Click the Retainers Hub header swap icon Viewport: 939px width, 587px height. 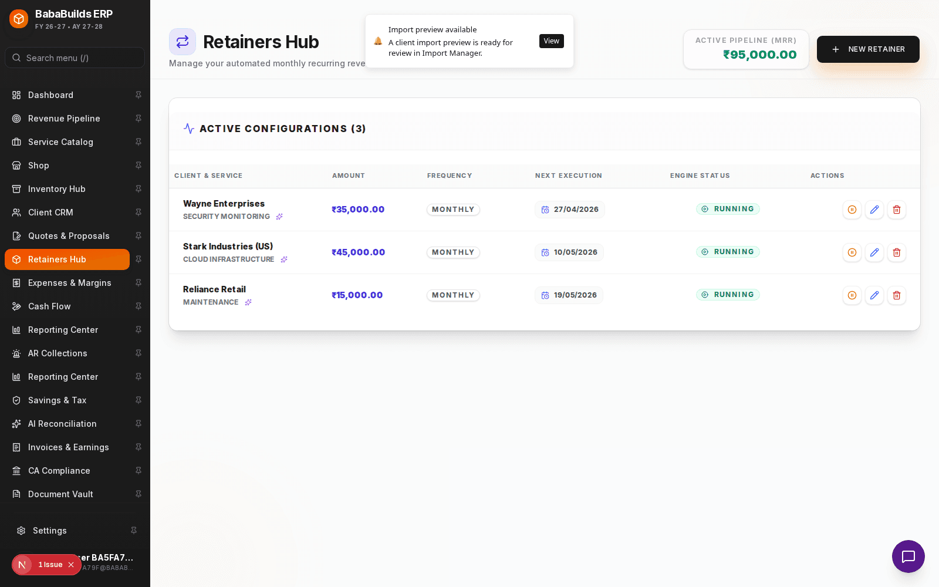tap(183, 42)
